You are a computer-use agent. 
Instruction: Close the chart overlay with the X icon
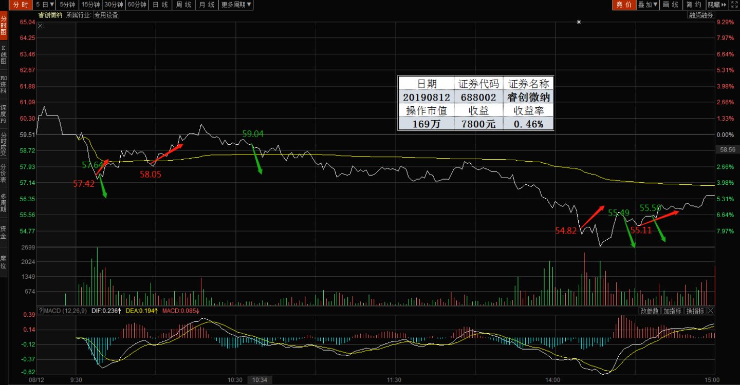click(41, 26)
